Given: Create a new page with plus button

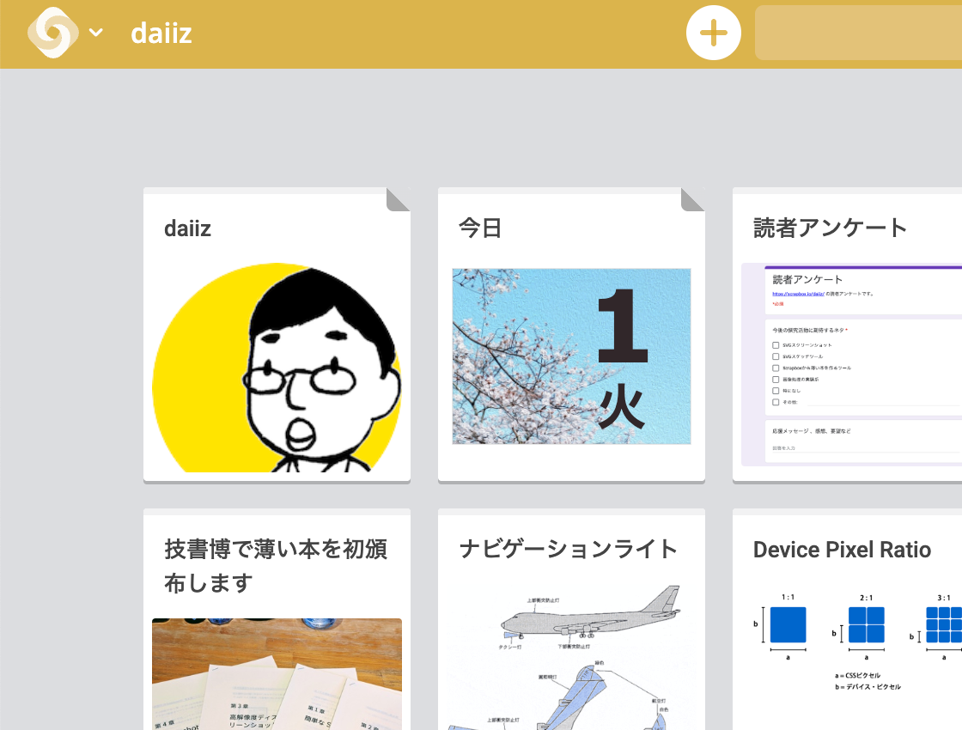Looking at the screenshot, I should point(713,33).
